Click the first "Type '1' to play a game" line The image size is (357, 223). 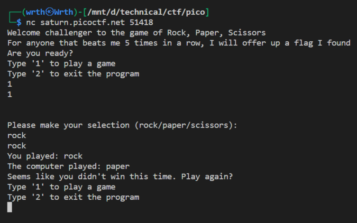tap(62, 64)
